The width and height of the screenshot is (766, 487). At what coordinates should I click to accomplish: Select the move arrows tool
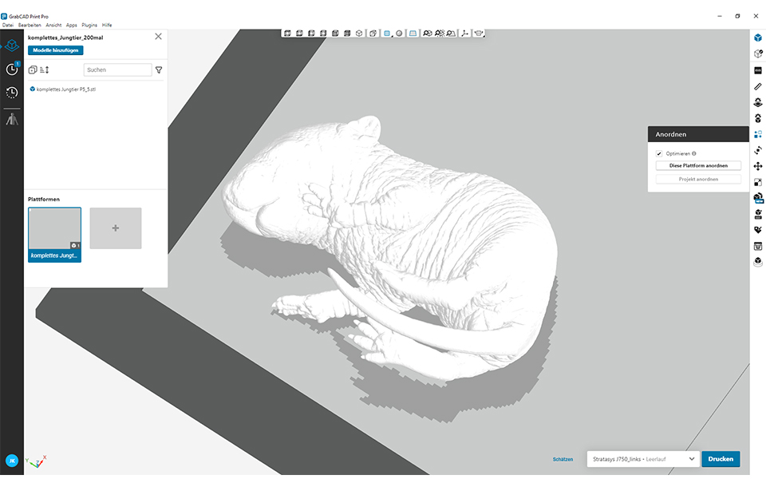pyautogui.click(x=757, y=166)
